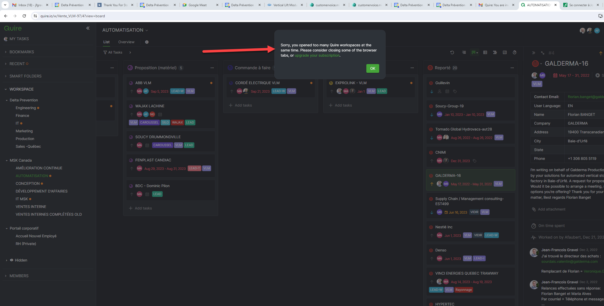604x306 pixels.
Task: Open the browser tab search dropdown
Action: [x=5, y=5]
